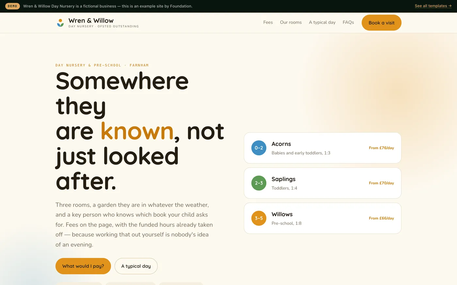Click 'DAY NURSERY · OFSTED OUTSTANDING' tagline
Image resolution: width=457 pixels, height=285 pixels.
103,26
